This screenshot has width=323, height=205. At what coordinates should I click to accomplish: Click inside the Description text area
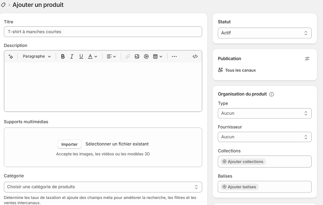point(103,87)
